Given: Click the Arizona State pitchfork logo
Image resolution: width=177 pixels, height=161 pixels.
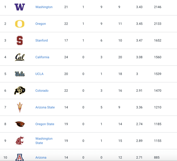Looking at the screenshot, I should click(x=20, y=107).
